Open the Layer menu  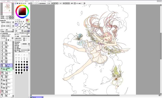(21, 1)
